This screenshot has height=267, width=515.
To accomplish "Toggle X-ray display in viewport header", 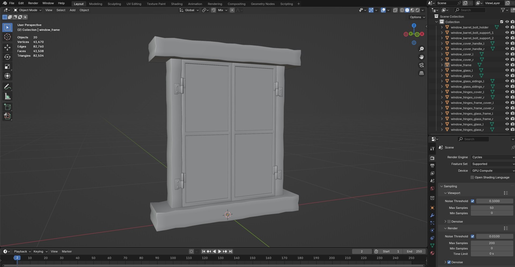I will click(x=395, y=10).
